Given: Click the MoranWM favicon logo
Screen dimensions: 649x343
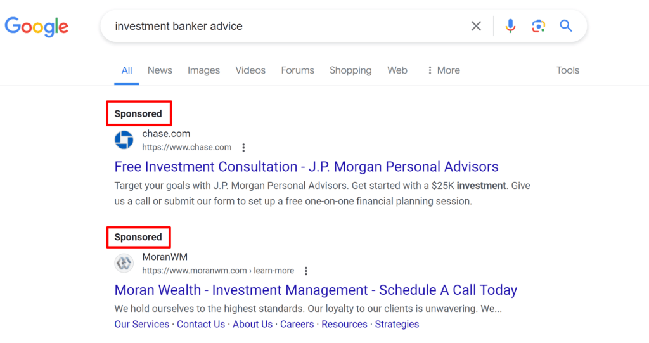Looking at the screenshot, I should coord(124,263).
